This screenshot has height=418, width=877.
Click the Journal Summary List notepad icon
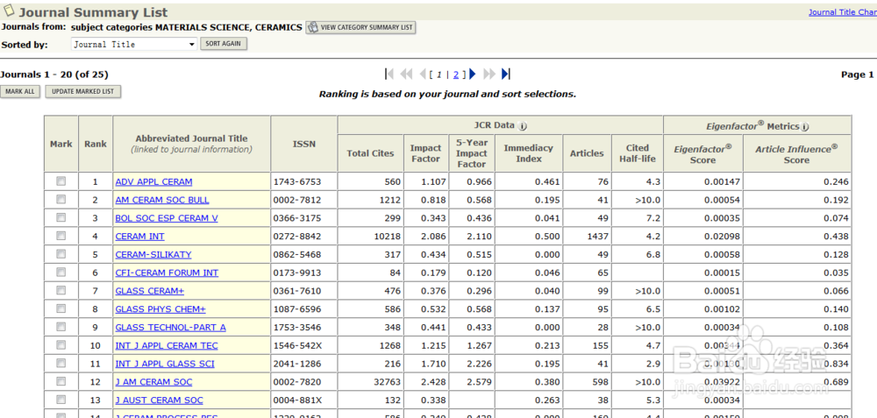coord(9,11)
